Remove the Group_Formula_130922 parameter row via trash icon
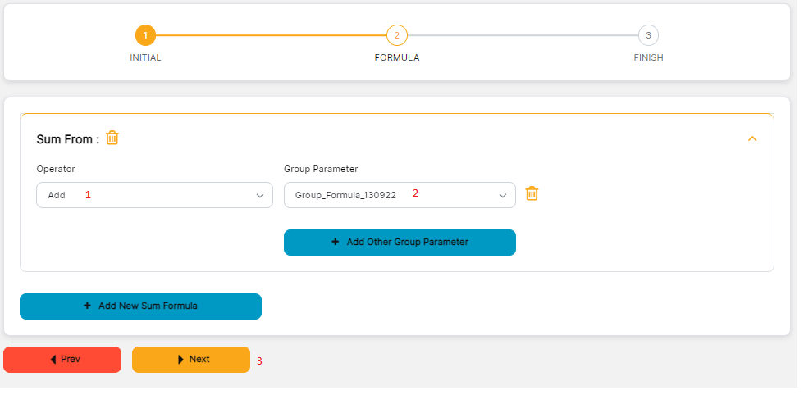This screenshot has height=399, width=804. 532,194
